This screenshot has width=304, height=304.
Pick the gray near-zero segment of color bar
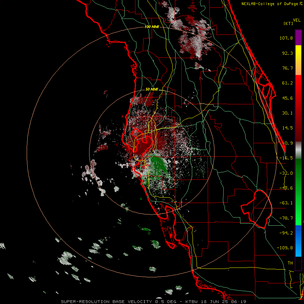298,150
